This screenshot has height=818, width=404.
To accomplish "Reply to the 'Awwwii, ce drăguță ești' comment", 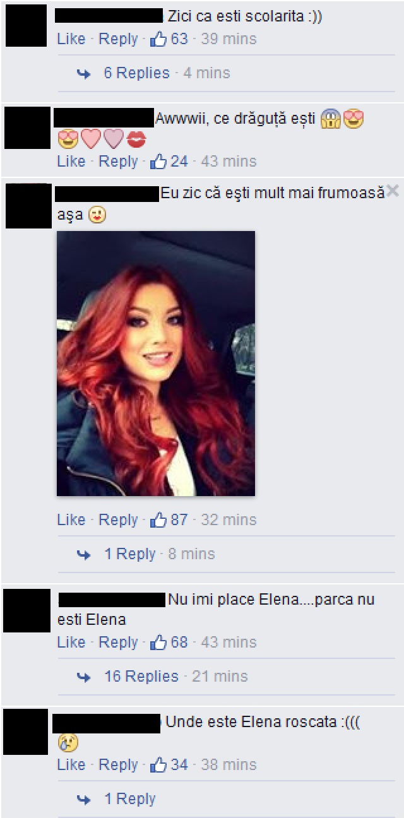I will coord(118,162).
